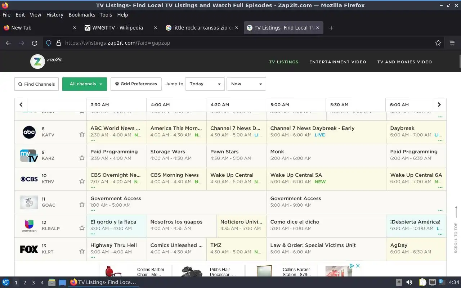The image size is (461, 288).
Task: Favorite the GOAC channel star
Action: point(82,204)
